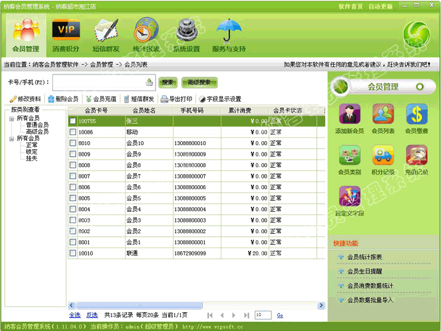Click the left arrow of the horizontal scrollbar
441x331 pixels.
pyautogui.click(x=71, y=305)
